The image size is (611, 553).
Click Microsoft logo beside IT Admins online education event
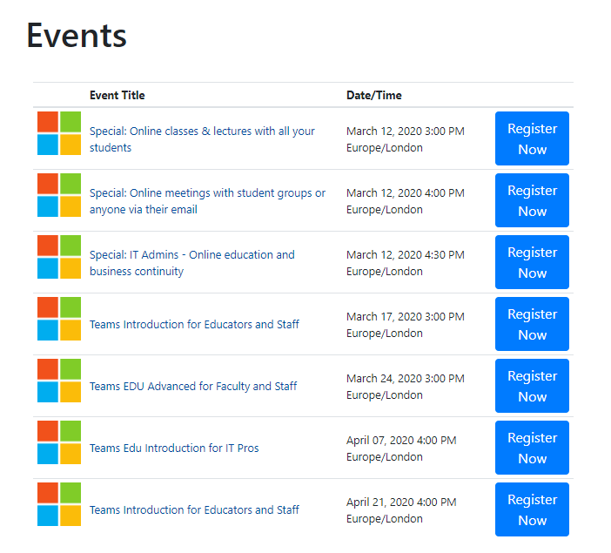(x=59, y=257)
